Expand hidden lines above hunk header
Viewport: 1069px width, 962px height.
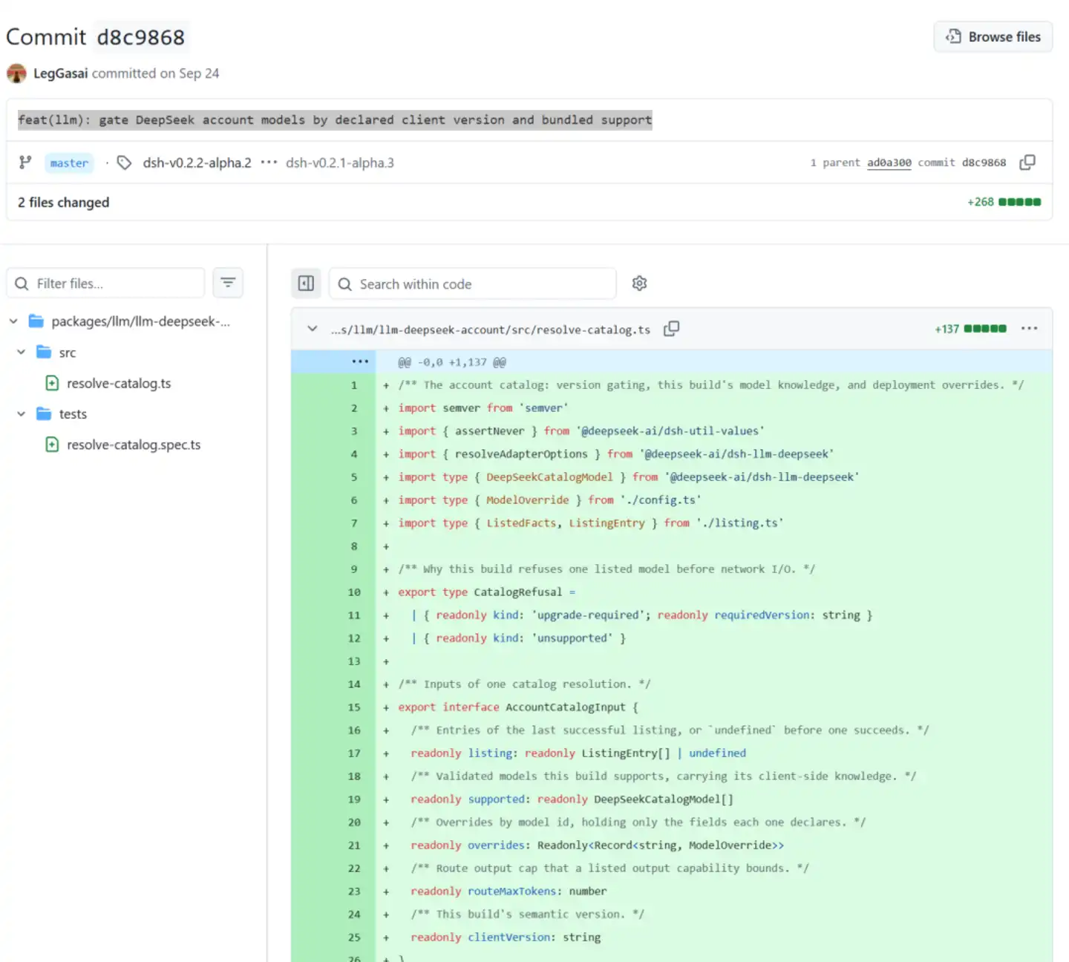[360, 362]
